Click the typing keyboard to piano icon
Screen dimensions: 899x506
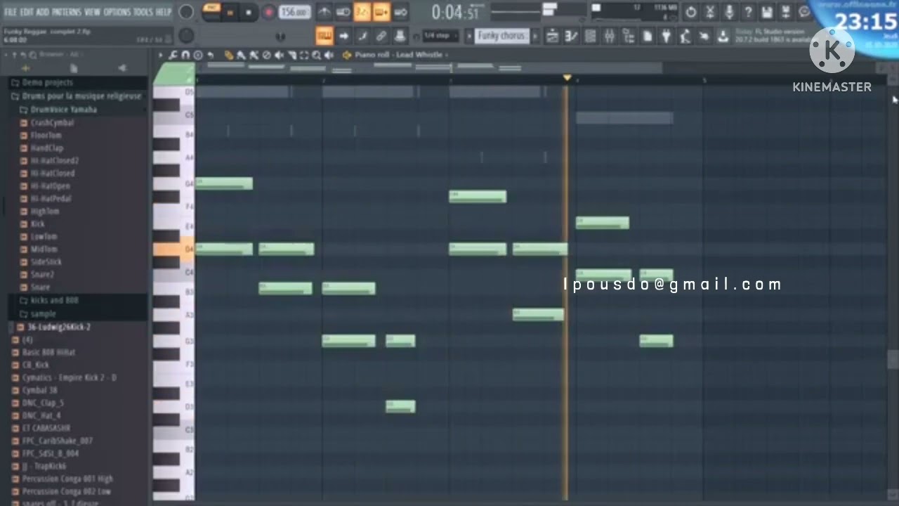tap(325, 36)
